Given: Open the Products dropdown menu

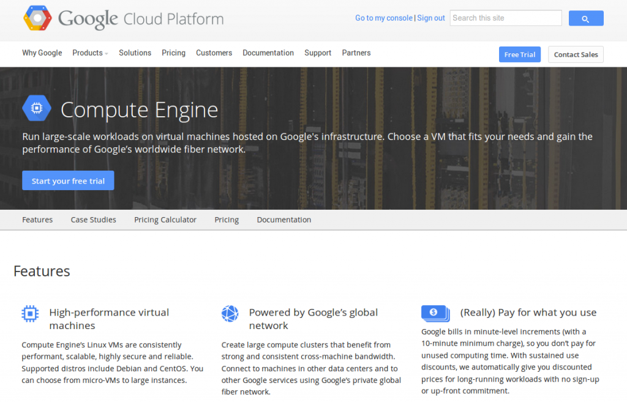Looking at the screenshot, I should [x=89, y=53].
